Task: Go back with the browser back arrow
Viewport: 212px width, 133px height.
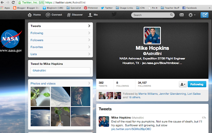Action: (2, 2)
